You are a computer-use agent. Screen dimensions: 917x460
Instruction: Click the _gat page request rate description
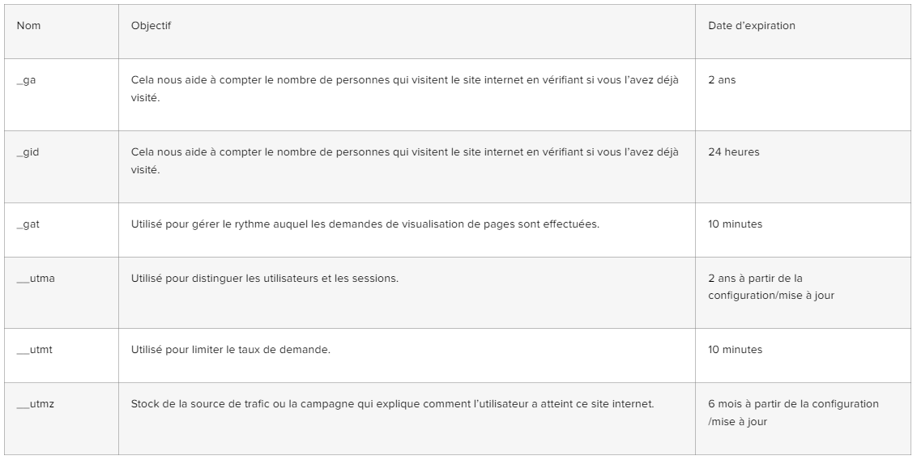coord(365,224)
